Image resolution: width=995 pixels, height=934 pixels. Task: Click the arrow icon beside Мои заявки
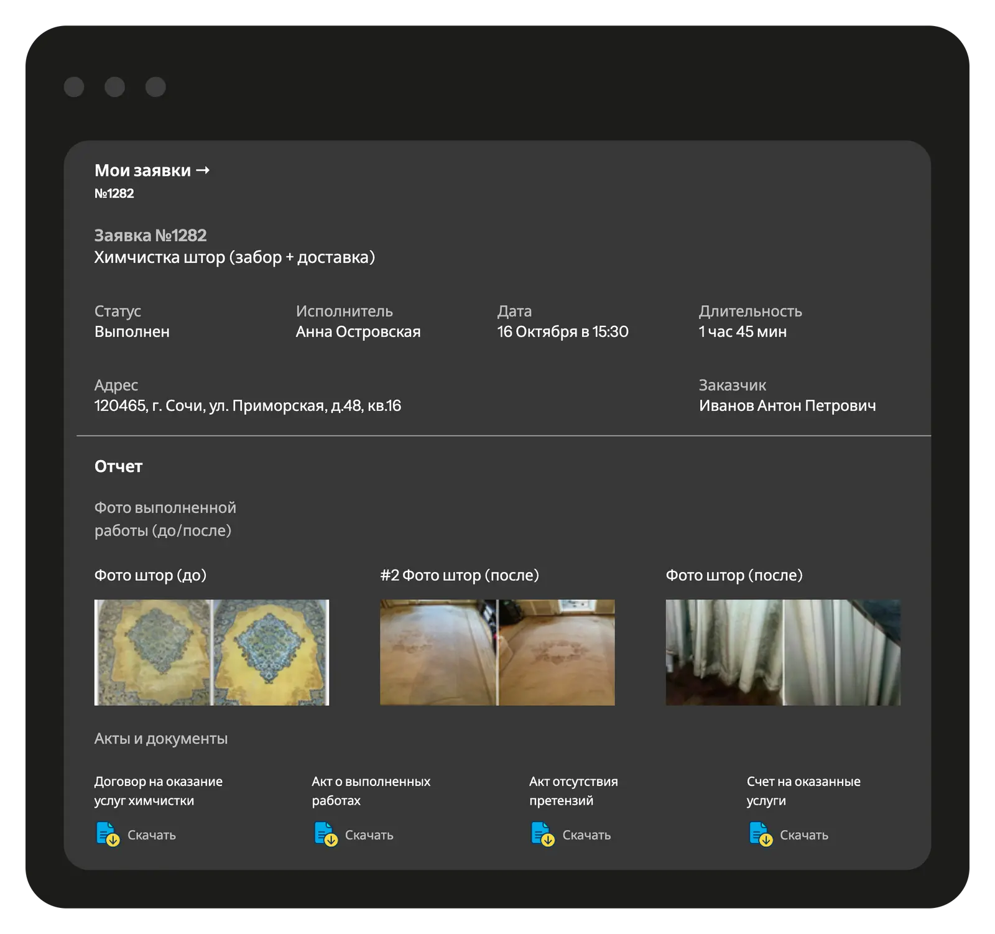[x=203, y=170]
